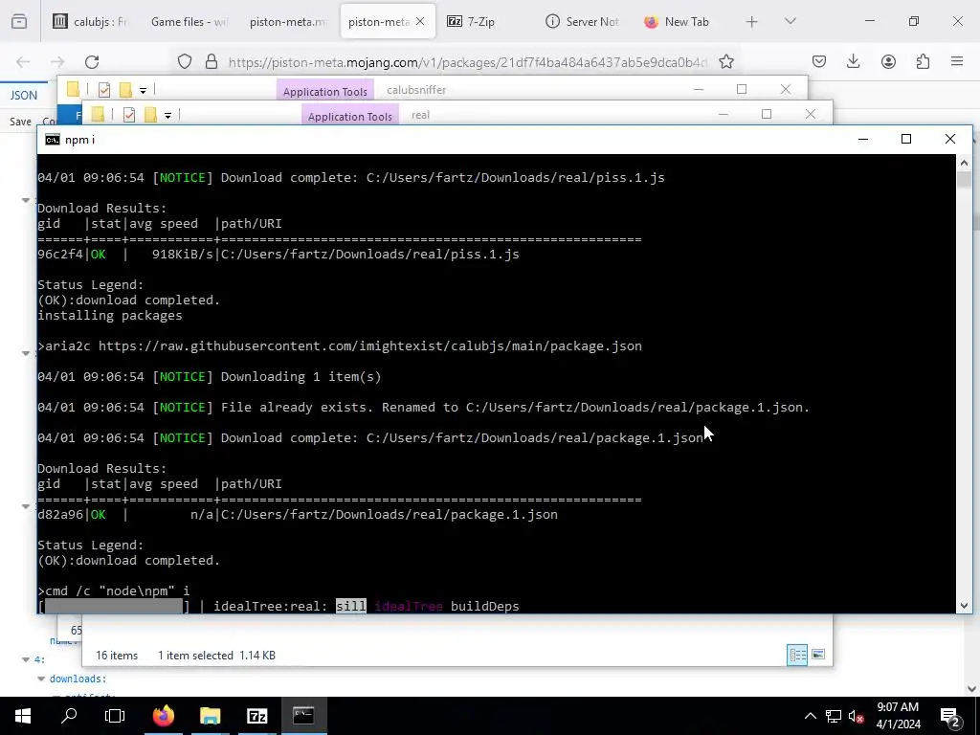Viewport: 980px width, 735px height.
Task: Click the piston-meta.mojang.com URL bar
Action: (467, 62)
